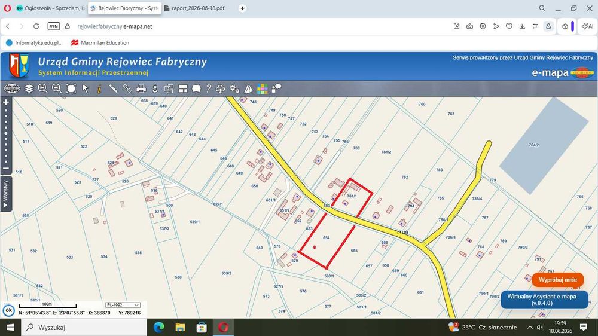
Task: Open the colored grid thematic tool
Action: (x=263, y=89)
